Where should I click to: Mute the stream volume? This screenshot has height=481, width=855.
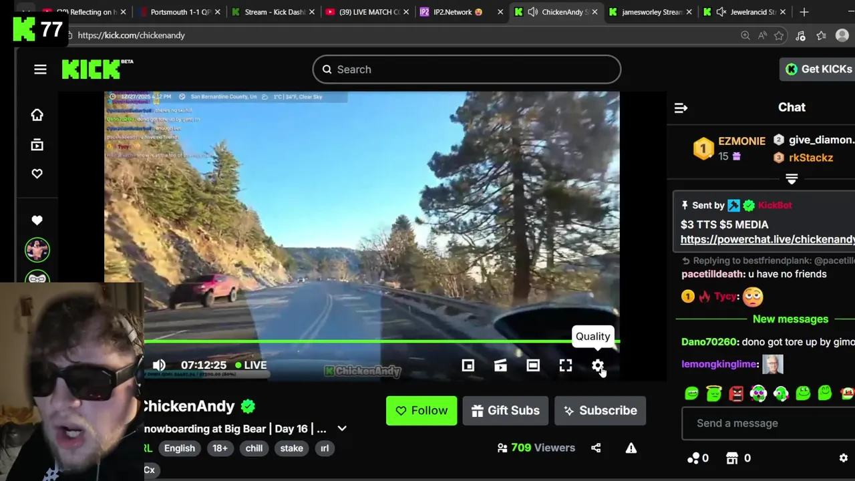point(159,365)
